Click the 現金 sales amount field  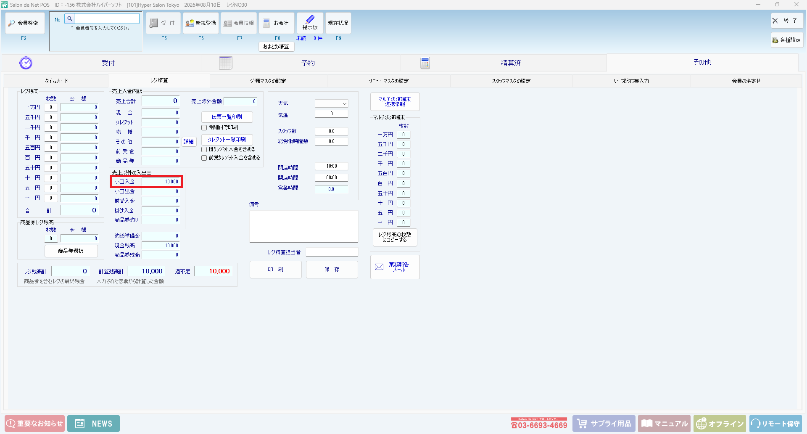tap(161, 113)
